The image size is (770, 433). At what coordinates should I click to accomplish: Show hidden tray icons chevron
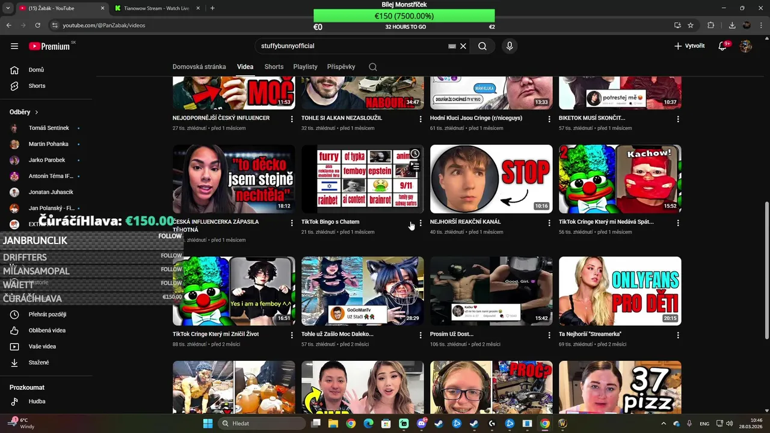[x=664, y=423]
